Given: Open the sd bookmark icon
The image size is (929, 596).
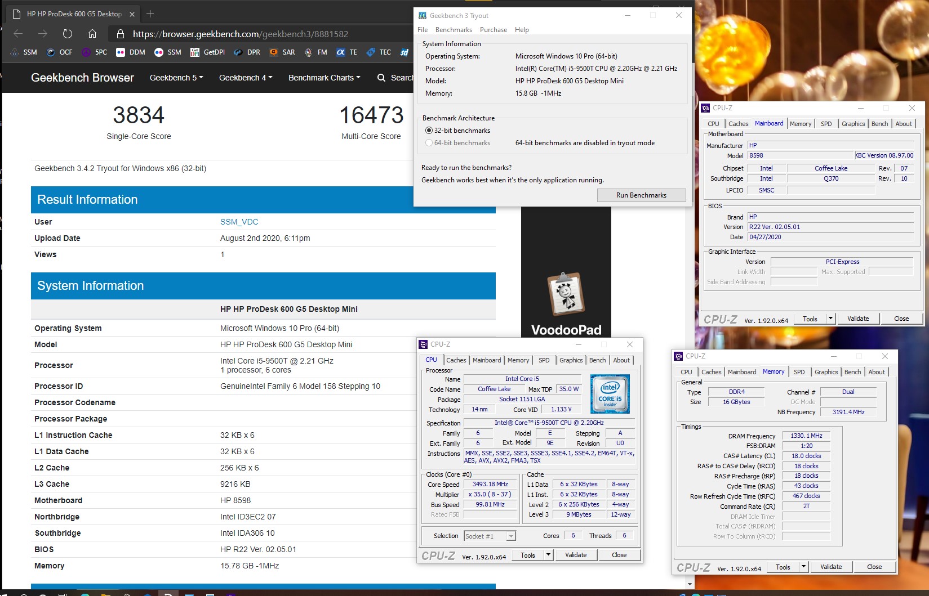Looking at the screenshot, I should click(405, 52).
